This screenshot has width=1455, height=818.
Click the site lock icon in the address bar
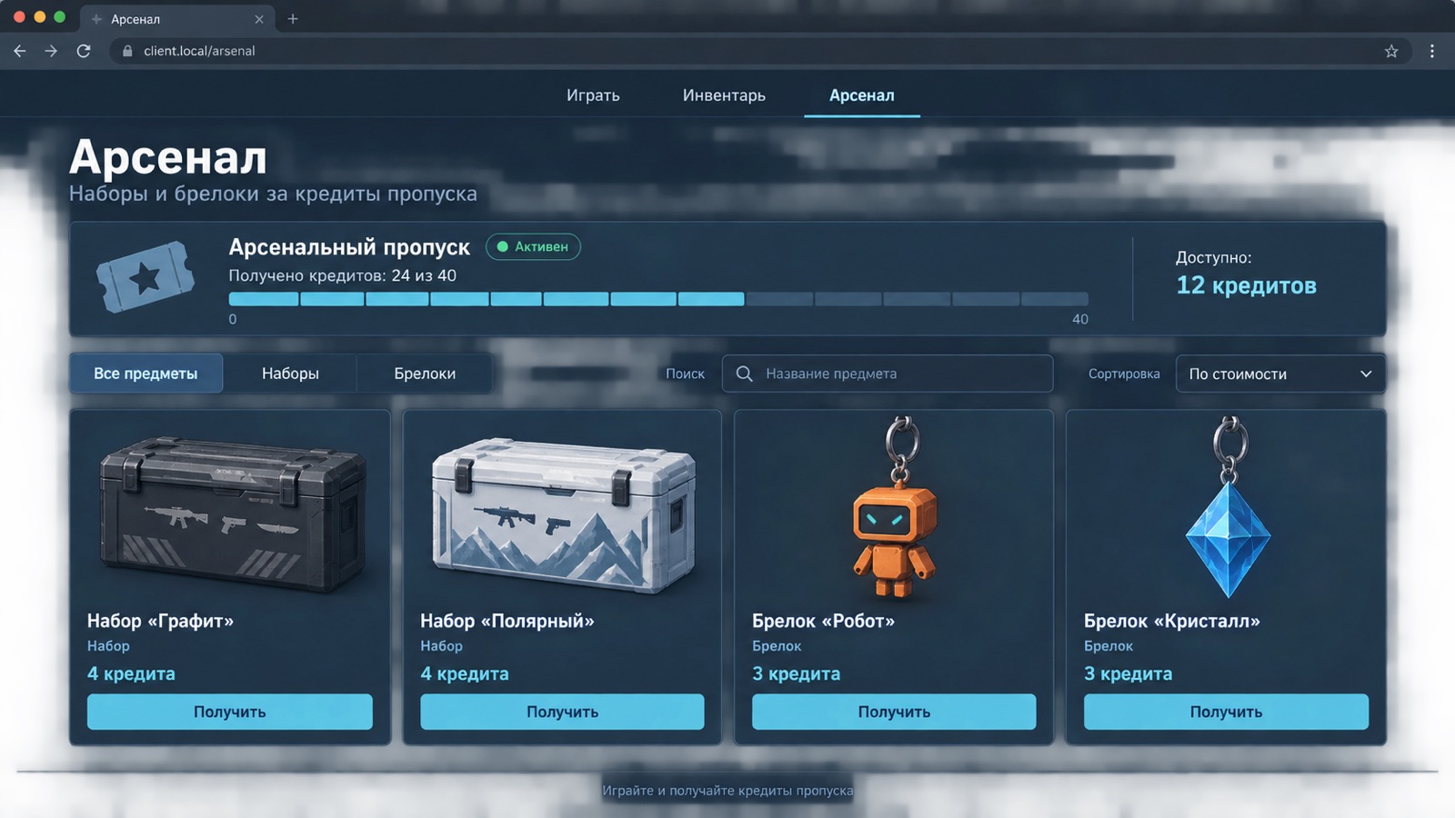pos(127,51)
